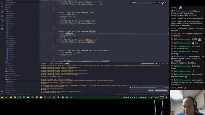
Task: Open the Windows Start menu
Action: click(x=2, y=97)
